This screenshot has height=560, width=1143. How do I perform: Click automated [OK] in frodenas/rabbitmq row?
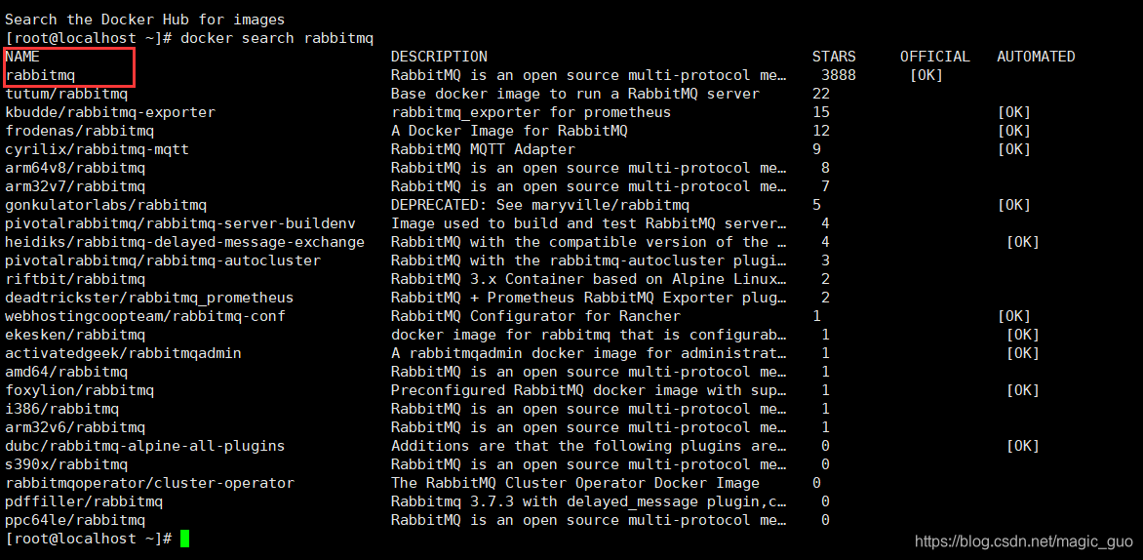click(1013, 131)
